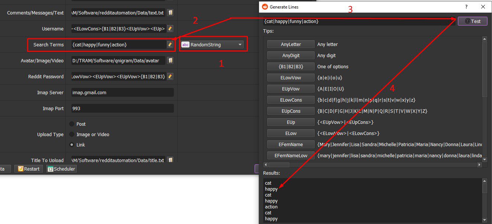This screenshot has width=492, height=224.
Task: Click the pattern input in Generate Lines
Action: (359, 22)
